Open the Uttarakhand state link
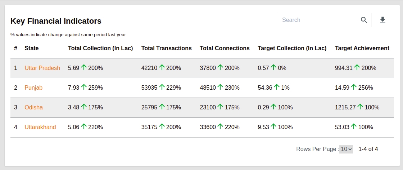Viewport: 403px width, 170px height. coord(40,127)
